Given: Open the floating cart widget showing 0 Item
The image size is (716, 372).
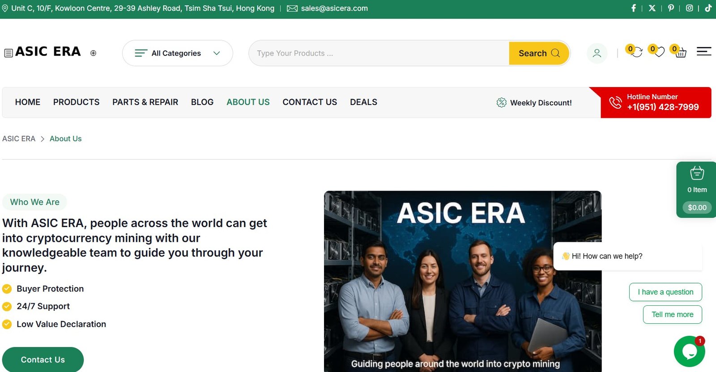Looking at the screenshot, I should (x=697, y=190).
